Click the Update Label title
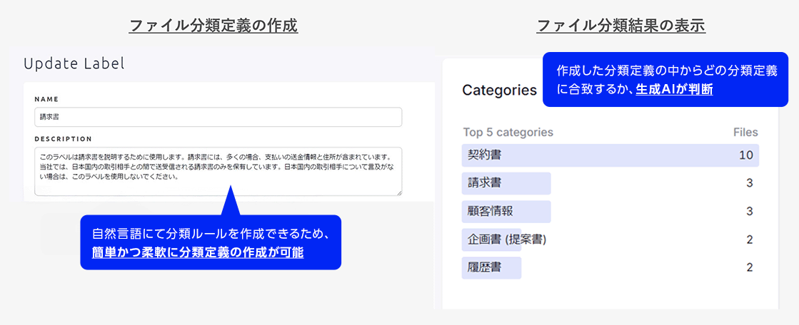The height and width of the screenshot is (325, 799). pyautogui.click(x=74, y=63)
